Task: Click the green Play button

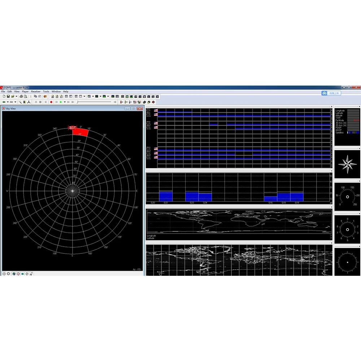Action: 61,102
